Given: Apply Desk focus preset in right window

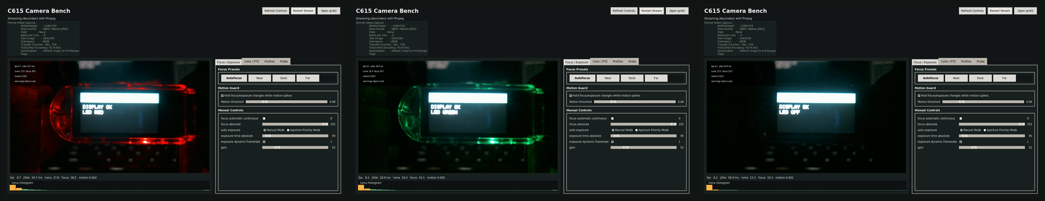Looking at the screenshot, I should tap(980, 78).
